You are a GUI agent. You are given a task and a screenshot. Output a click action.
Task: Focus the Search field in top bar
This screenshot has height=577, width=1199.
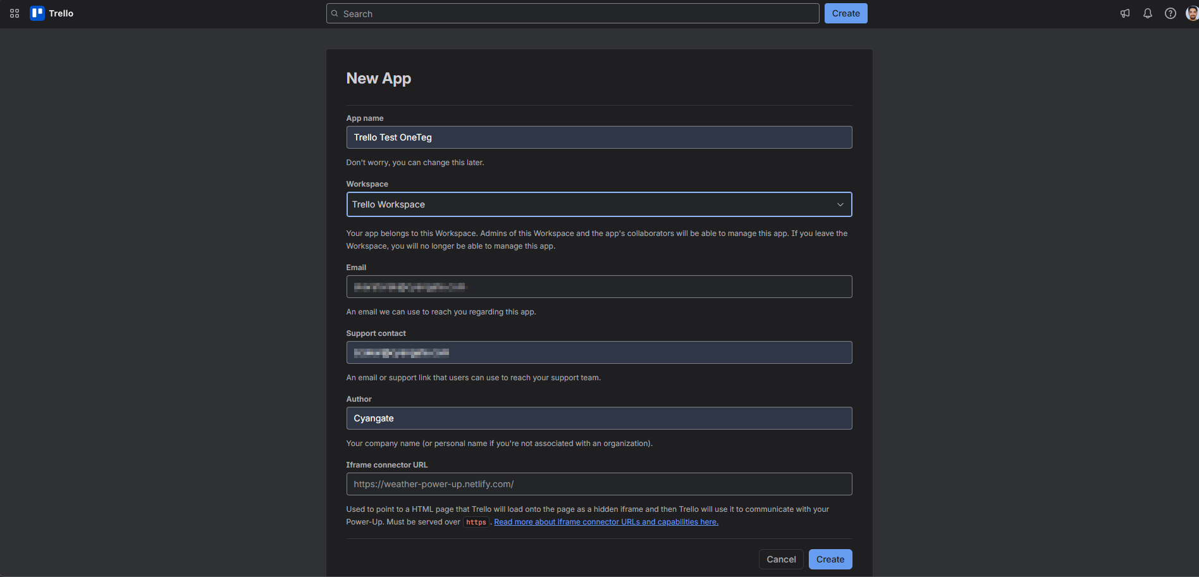click(x=573, y=13)
